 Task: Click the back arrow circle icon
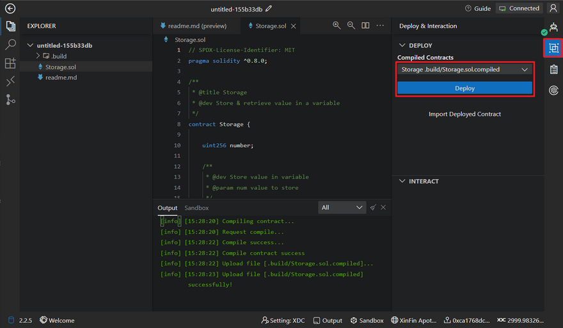(10, 8)
